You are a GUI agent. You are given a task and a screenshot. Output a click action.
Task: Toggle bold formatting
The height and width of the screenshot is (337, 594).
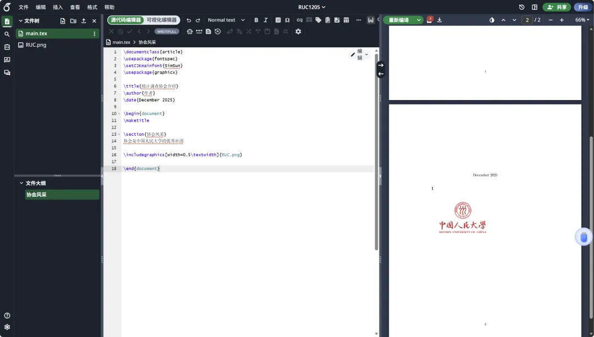[x=256, y=20]
